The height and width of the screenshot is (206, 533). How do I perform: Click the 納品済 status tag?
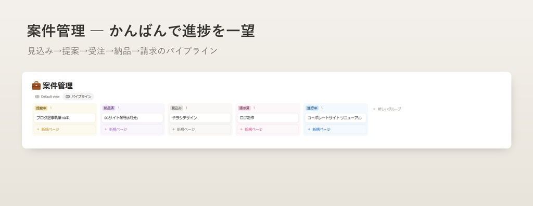point(109,108)
